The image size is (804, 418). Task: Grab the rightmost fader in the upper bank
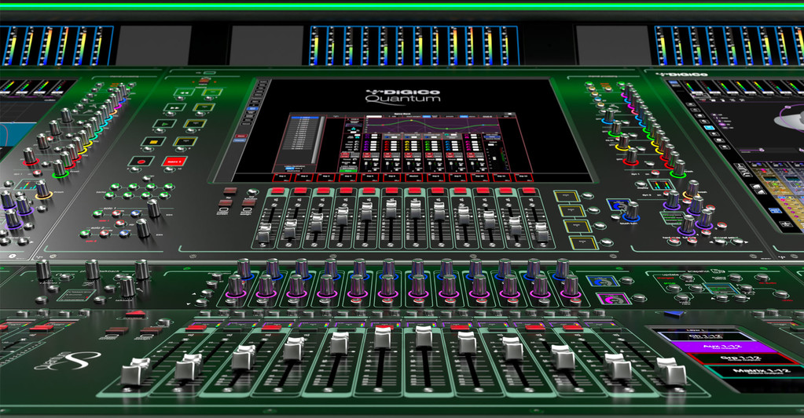point(542,233)
